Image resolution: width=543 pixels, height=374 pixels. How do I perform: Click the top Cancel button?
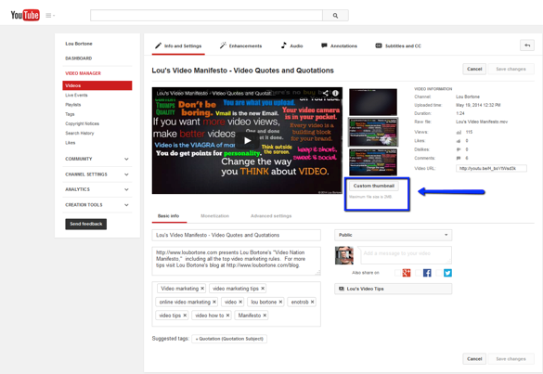474,70
